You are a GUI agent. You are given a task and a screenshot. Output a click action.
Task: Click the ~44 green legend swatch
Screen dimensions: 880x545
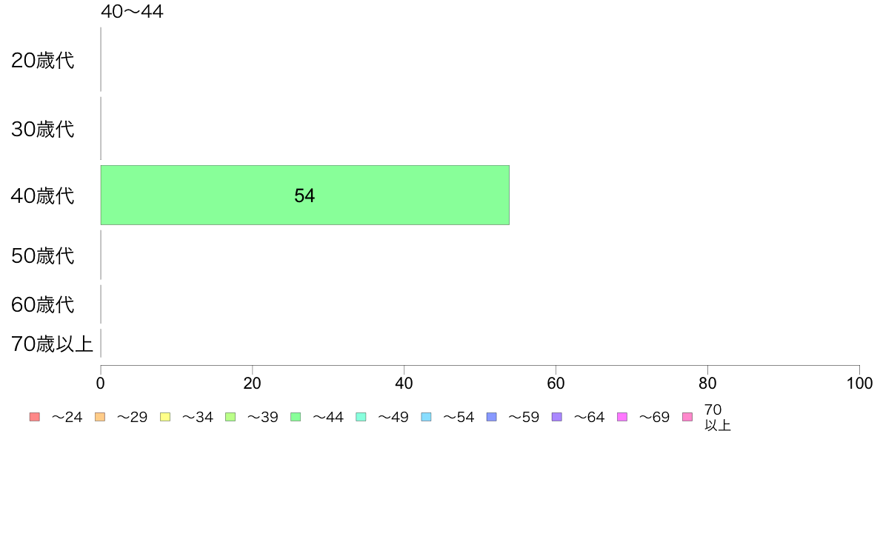(296, 416)
